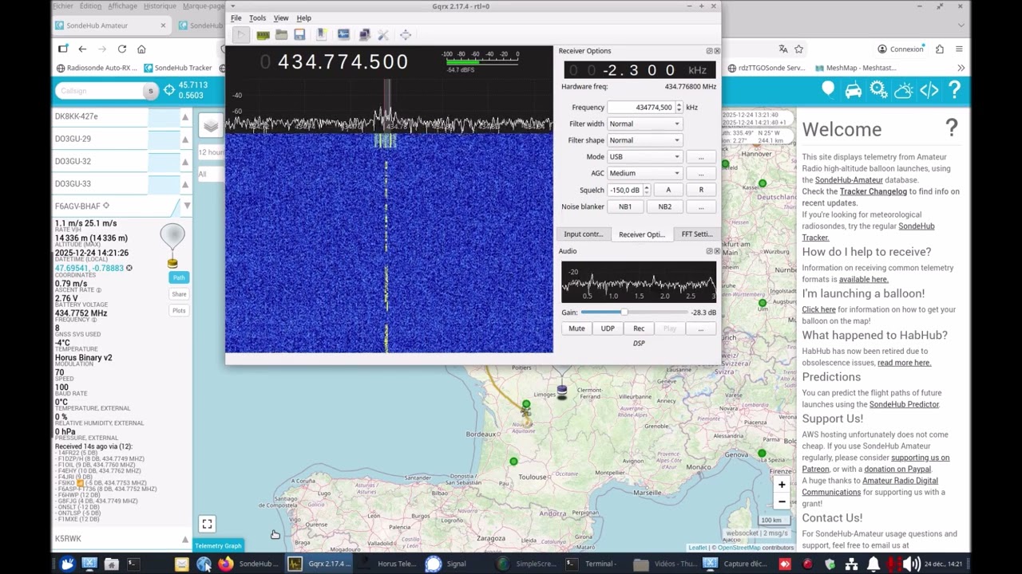This screenshot has height=574, width=1022.
Task: Open the Tracker Changelog link
Action: [873, 191]
